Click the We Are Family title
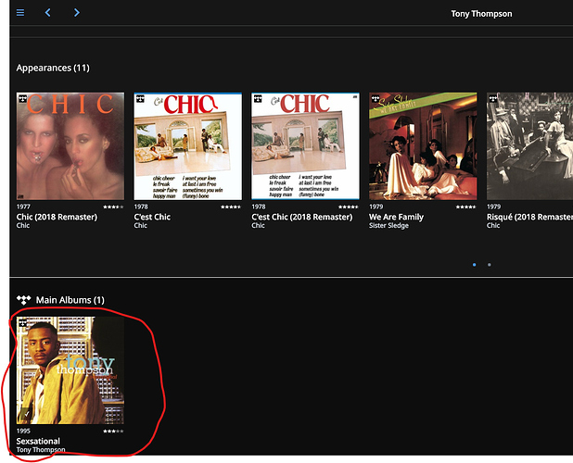Viewport: 573px width, 463px height. click(396, 217)
